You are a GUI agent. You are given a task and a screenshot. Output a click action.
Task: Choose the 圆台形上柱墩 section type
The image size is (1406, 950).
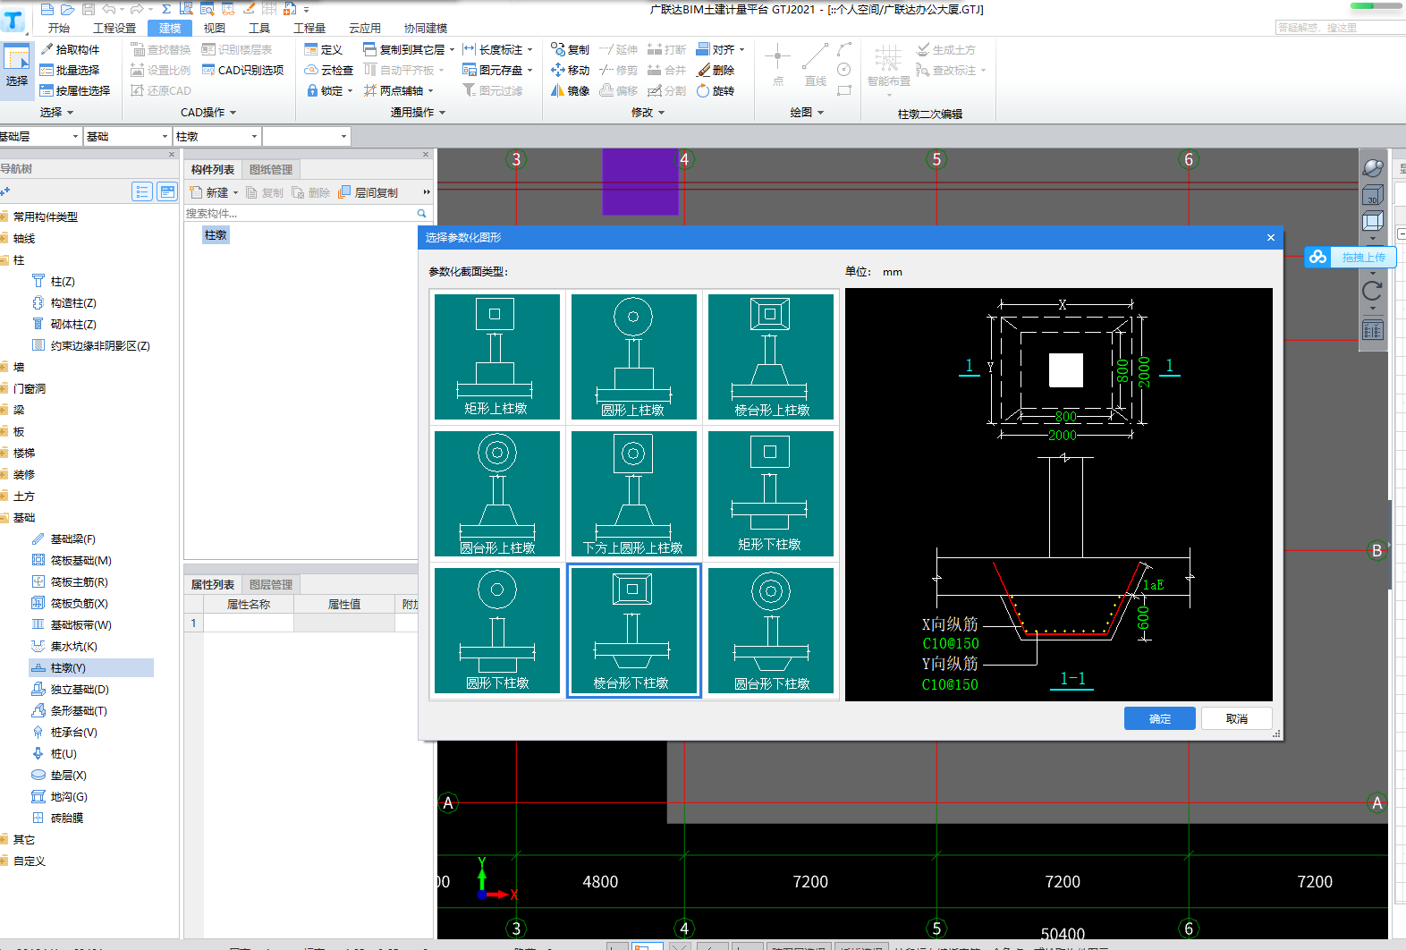coord(496,494)
